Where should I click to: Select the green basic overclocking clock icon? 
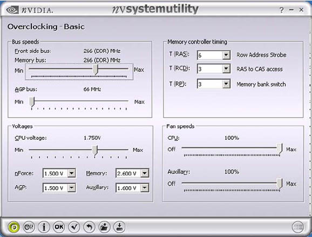pyautogui.click(x=14, y=227)
